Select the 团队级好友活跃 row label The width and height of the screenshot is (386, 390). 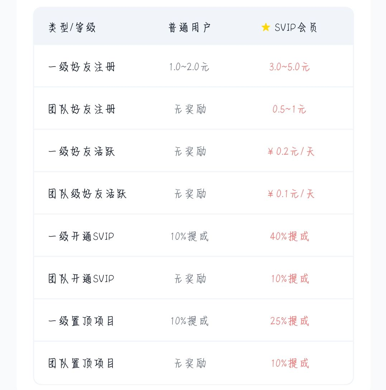tap(87, 194)
